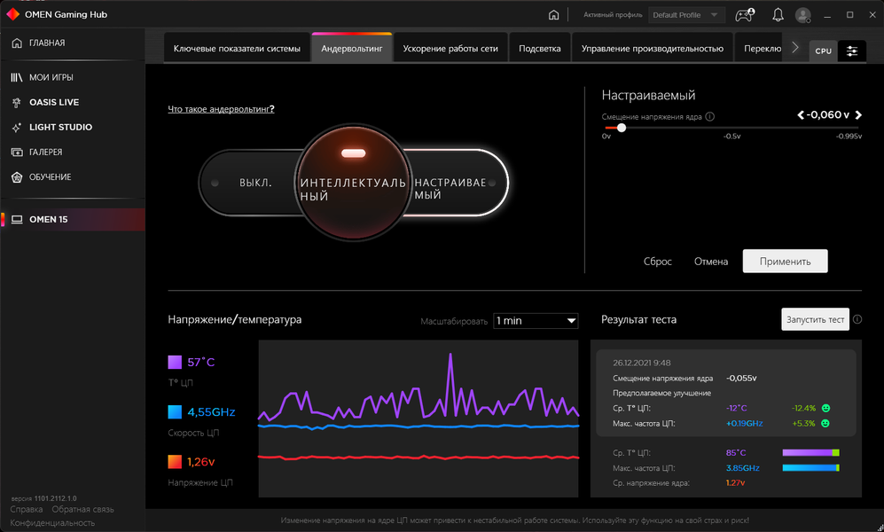884x532 pixels.
Task: Open the home icon in title bar
Action: [553, 15]
